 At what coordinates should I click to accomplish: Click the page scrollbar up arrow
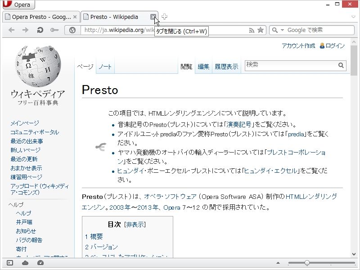click(x=354, y=42)
